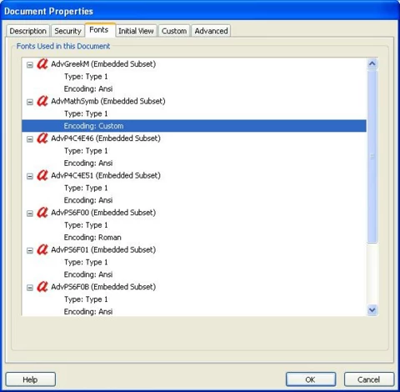Viewport: 400px width, 392px height.
Task: Select AdvGreekM (Embedded Subset) row
Action: [x=103, y=64]
